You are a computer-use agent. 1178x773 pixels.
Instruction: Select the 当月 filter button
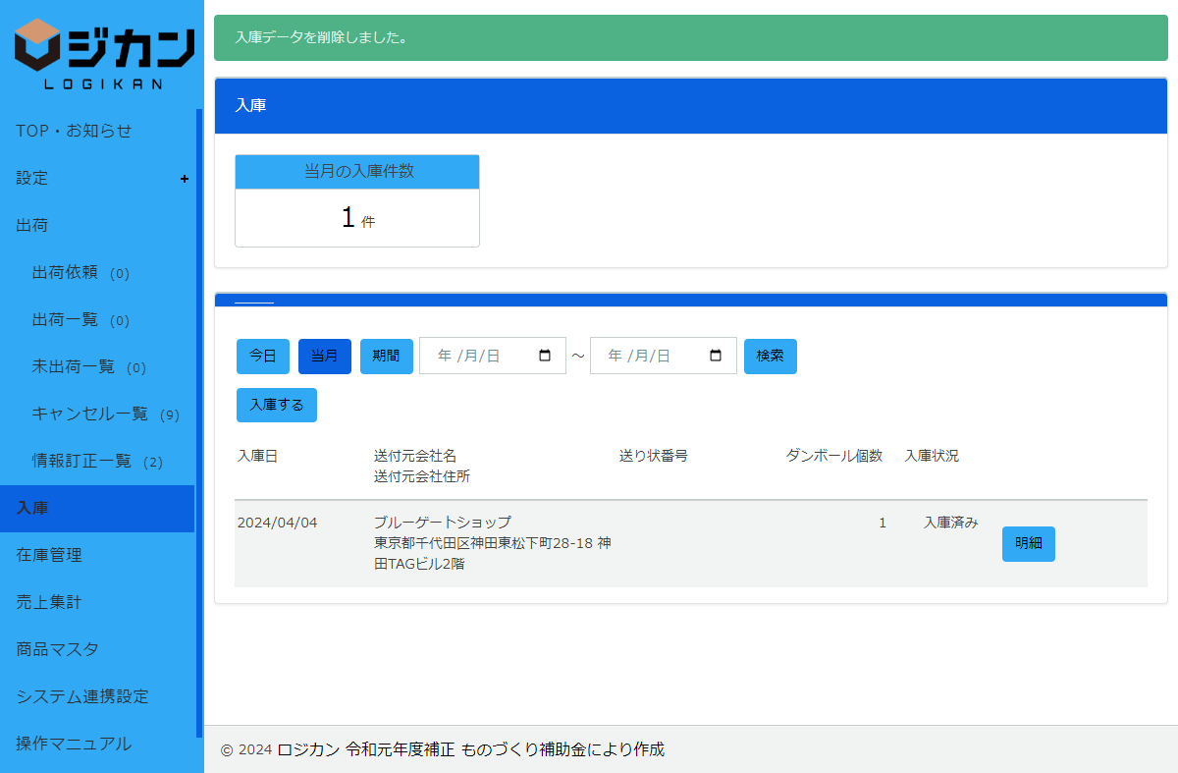coord(325,357)
